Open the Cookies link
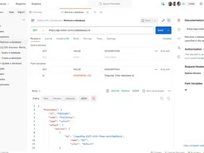Screen dimensions: 204x153 167,39
